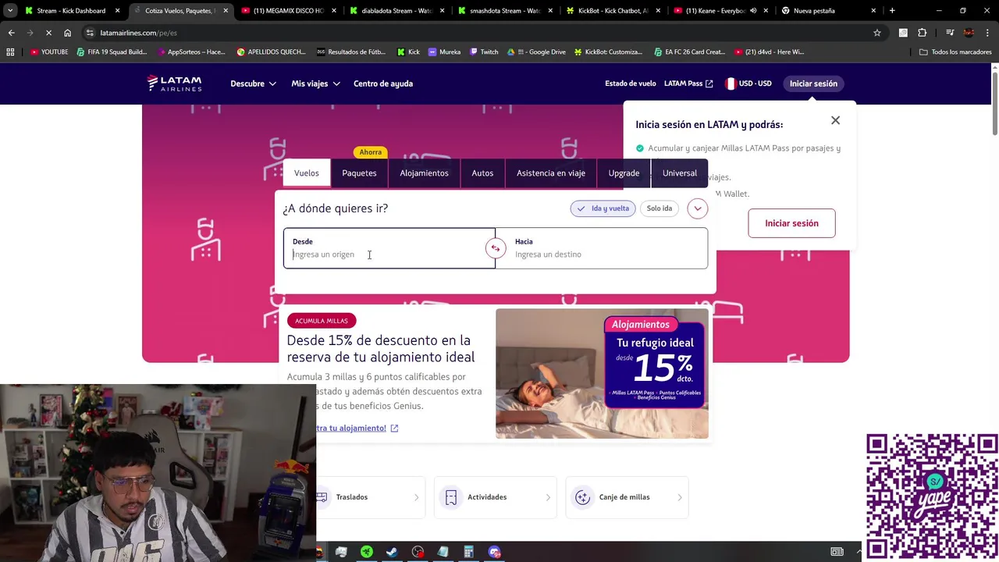Screen dimensions: 999x562
Task: Open FIFA 19 Squad Builder bookmark
Action: click(112, 52)
